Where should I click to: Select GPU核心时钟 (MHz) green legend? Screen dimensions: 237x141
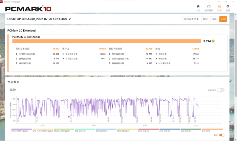[x=64, y=130]
